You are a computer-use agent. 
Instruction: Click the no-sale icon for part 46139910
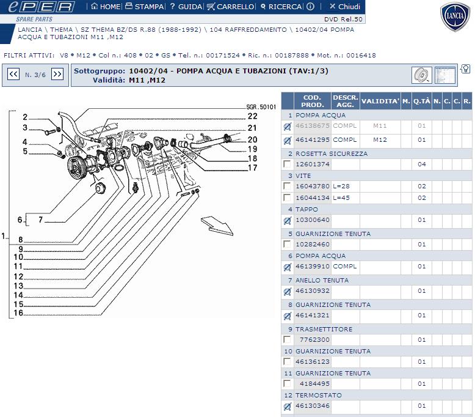[x=287, y=267]
